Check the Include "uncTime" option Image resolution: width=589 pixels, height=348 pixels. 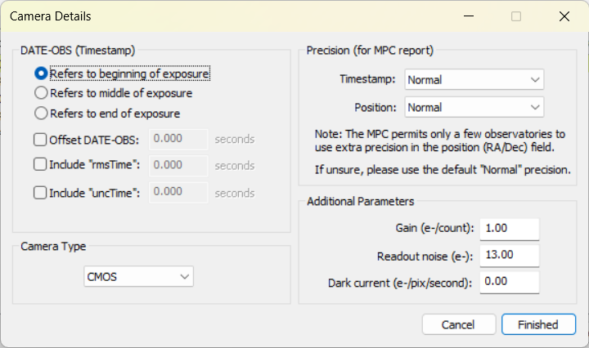coord(40,193)
